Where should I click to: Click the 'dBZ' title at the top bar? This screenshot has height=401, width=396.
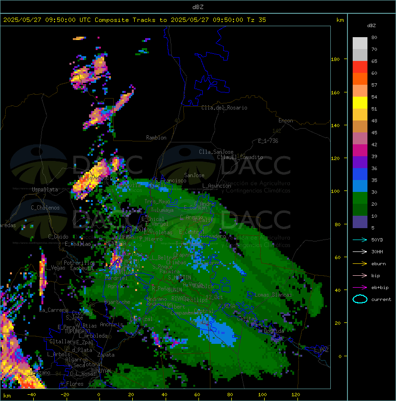[x=198, y=7]
